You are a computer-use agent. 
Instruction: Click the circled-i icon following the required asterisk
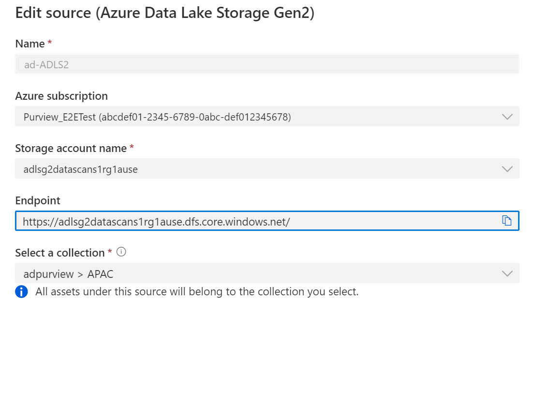point(121,252)
